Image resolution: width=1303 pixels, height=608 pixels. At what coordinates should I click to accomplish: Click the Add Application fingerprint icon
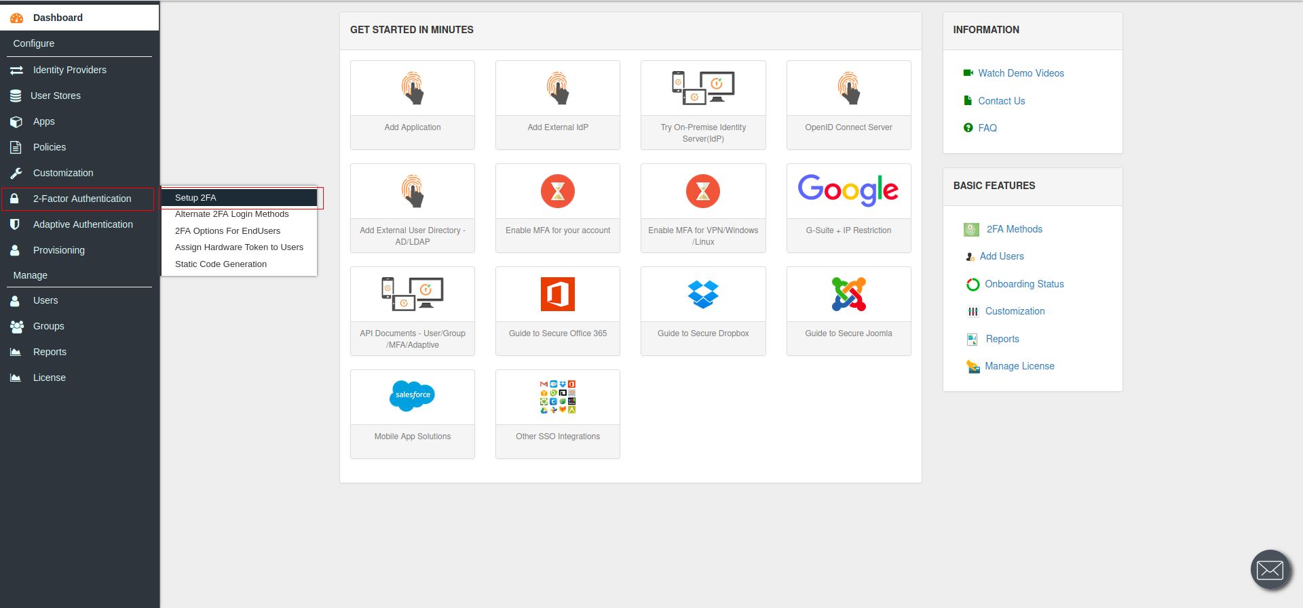(x=413, y=88)
